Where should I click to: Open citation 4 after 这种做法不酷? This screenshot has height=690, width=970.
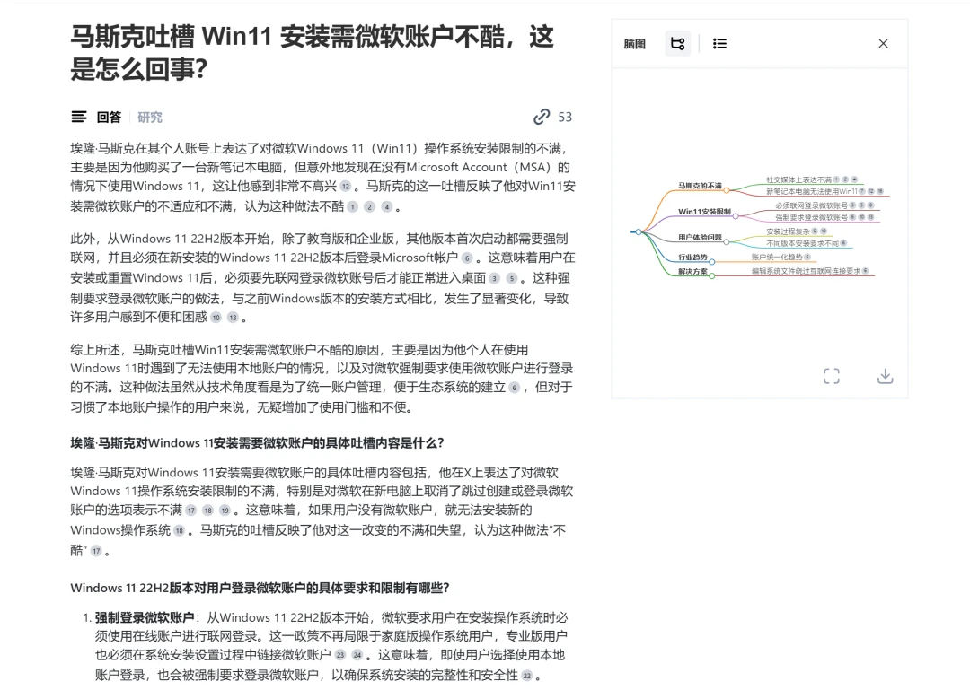387,206
